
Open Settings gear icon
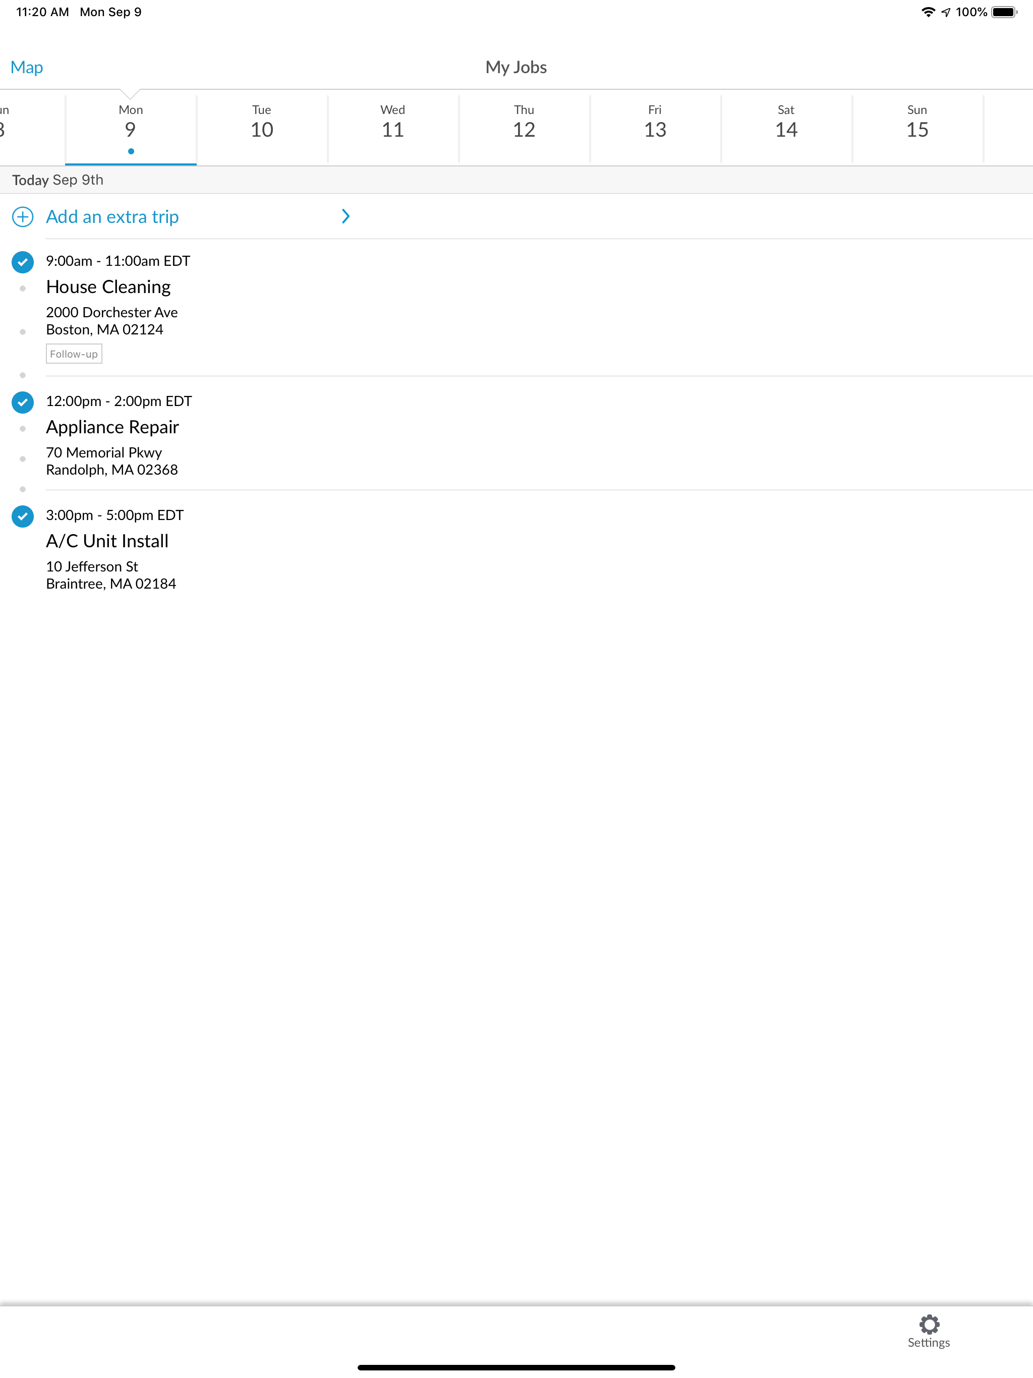[x=928, y=1324]
